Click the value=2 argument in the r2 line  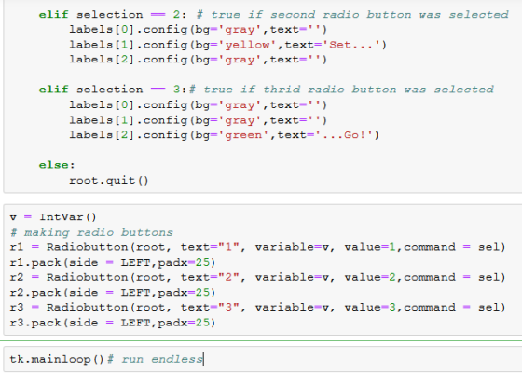tap(370, 277)
